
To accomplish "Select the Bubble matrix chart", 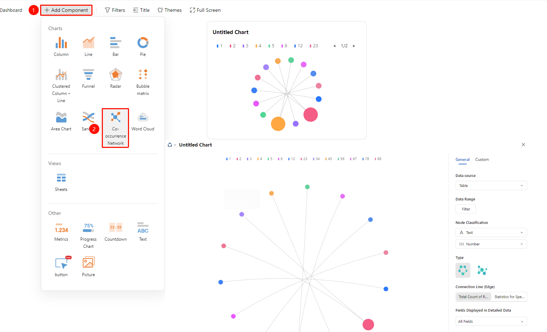I will [x=143, y=74].
